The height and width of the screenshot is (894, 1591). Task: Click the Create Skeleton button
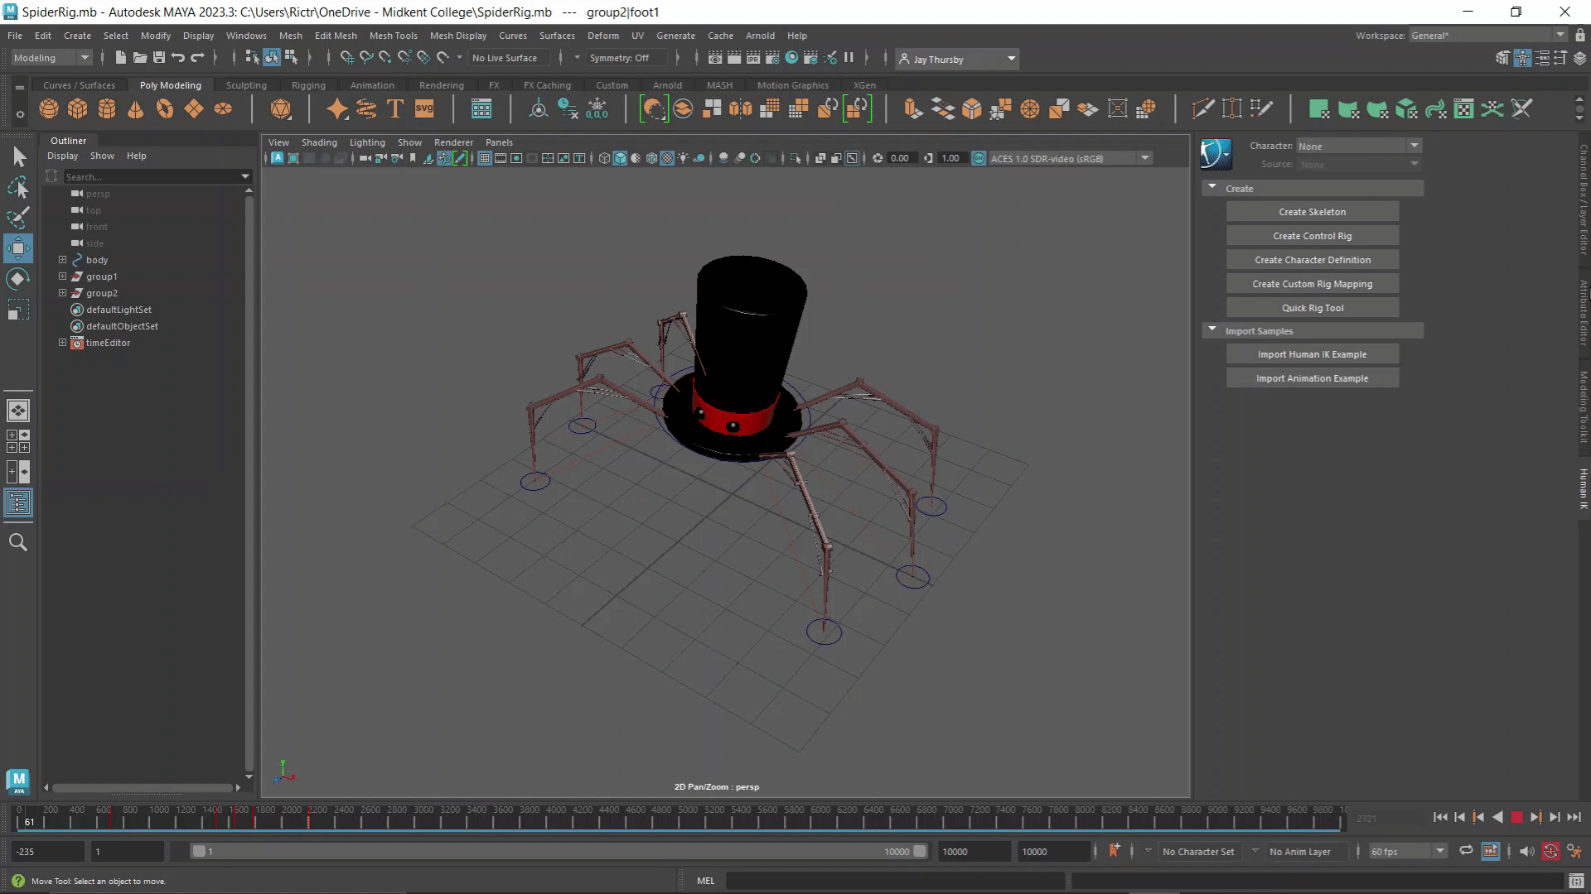tap(1312, 212)
